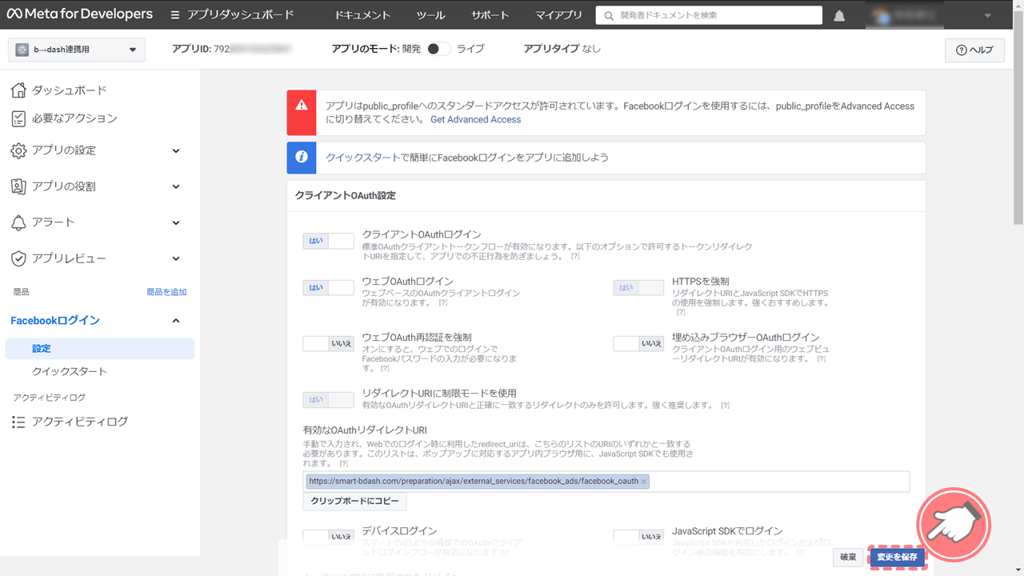Open the b→dash連携用 app selector dropdown
Screen dimensions: 1024x576
[x=77, y=50]
